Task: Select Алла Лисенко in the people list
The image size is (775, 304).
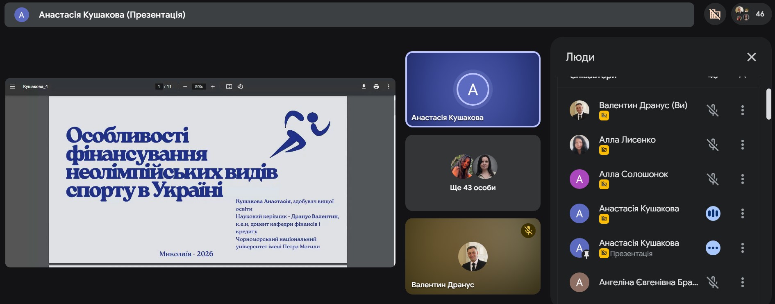Action: click(x=627, y=140)
